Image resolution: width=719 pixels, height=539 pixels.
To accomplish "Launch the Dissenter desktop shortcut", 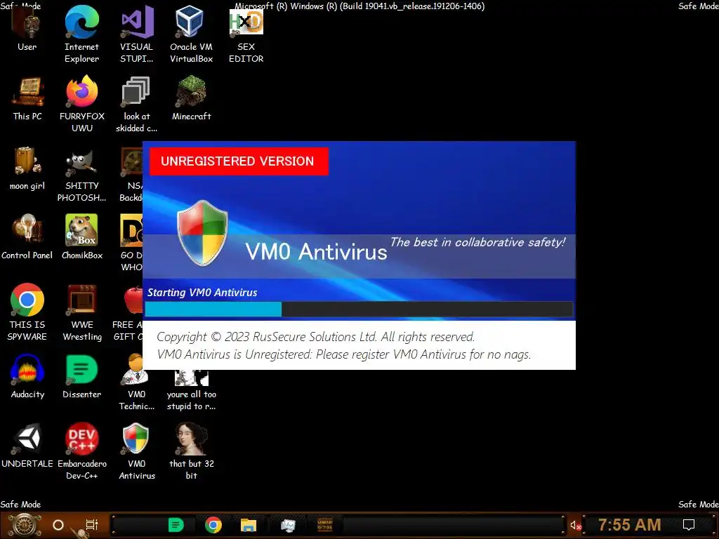I will (81, 377).
